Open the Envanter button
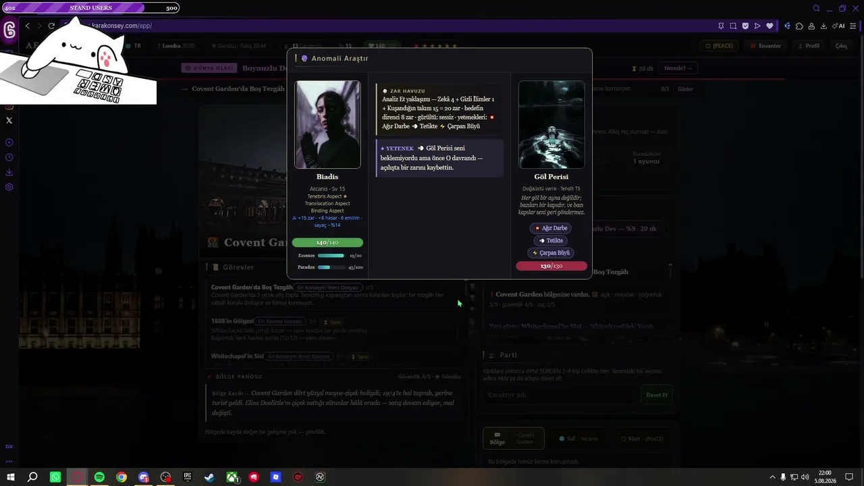This screenshot has height=486, width=864. click(x=765, y=46)
